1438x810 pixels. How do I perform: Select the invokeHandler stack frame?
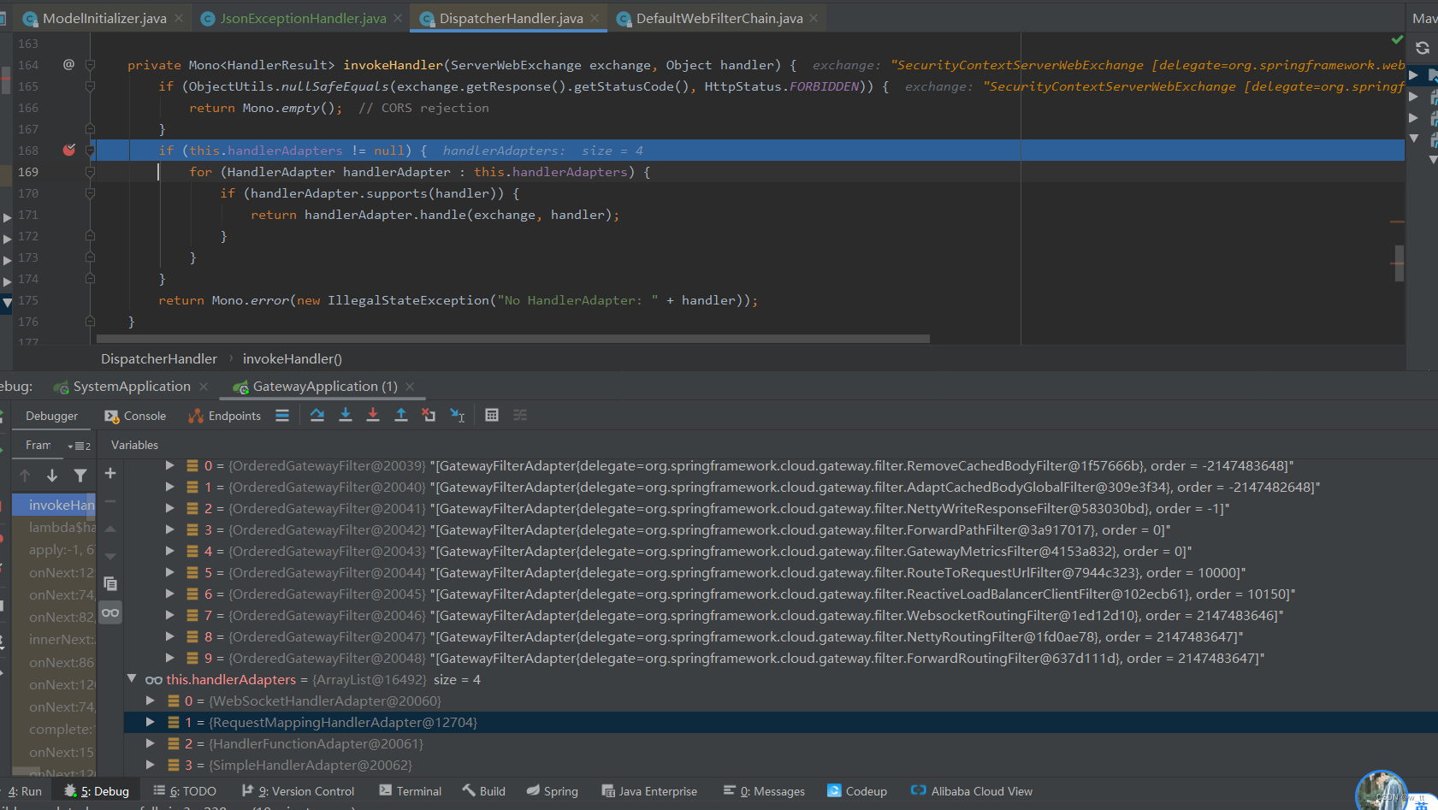54,505
